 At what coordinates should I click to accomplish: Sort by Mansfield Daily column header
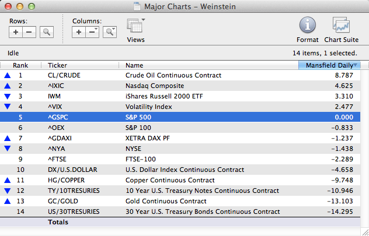(x=329, y=65)
